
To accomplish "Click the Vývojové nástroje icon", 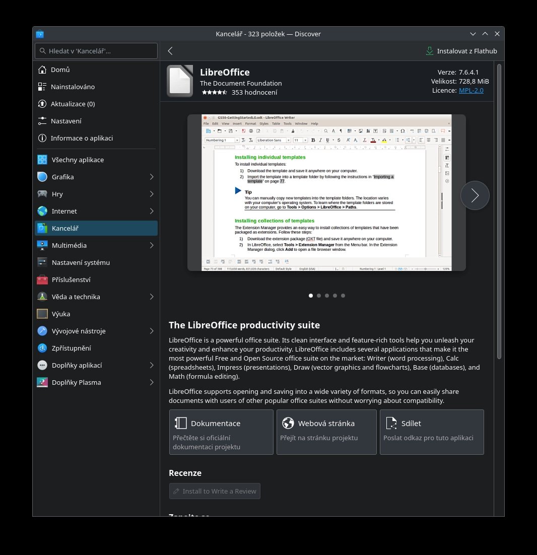I will (42, 331).
